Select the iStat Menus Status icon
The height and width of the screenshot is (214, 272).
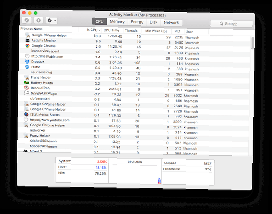click(x=26, y=114)
